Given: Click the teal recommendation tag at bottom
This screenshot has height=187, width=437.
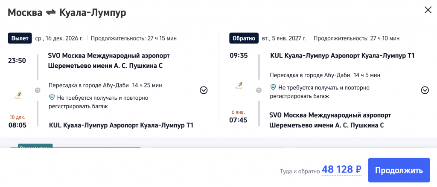Looking at the screenshot, I should click(x=35, y=146).
